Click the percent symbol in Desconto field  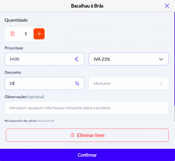[x=77, y=83]
